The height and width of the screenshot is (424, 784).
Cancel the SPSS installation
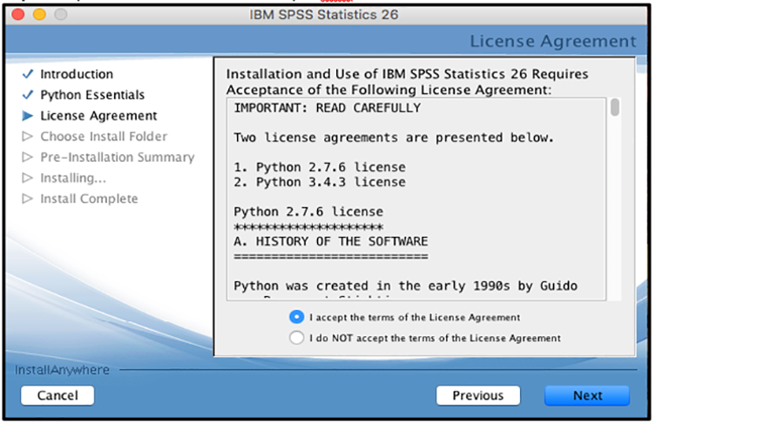pos(57,395)
